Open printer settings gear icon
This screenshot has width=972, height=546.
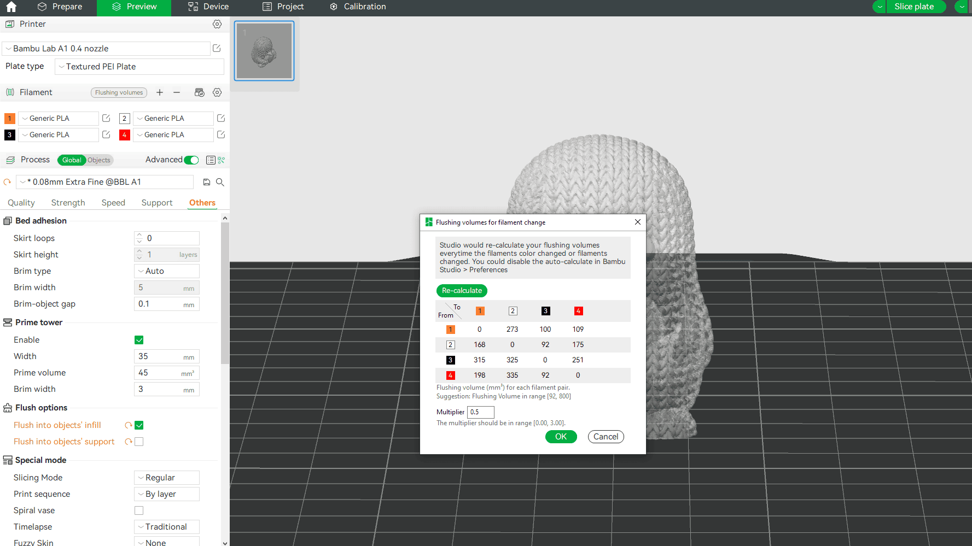(217, 24)
